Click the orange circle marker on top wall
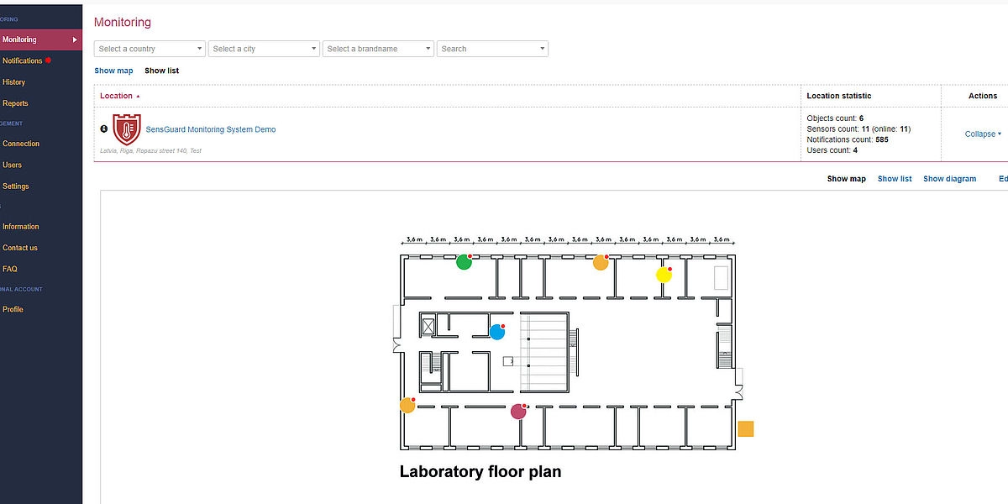The image size is (1008, 504). (x=600, y=263)
